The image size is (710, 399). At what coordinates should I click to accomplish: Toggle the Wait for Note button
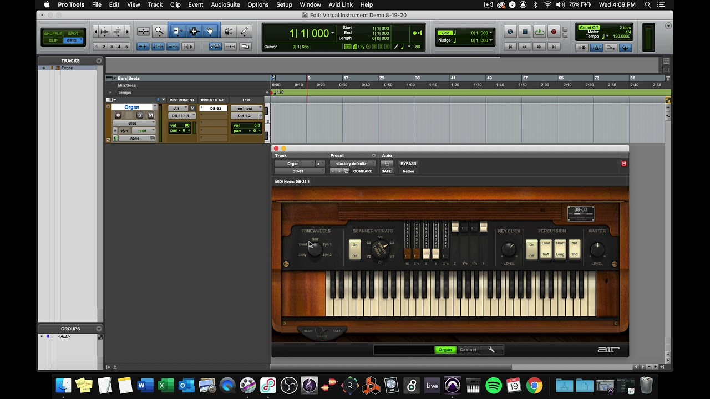pos(581,48)
